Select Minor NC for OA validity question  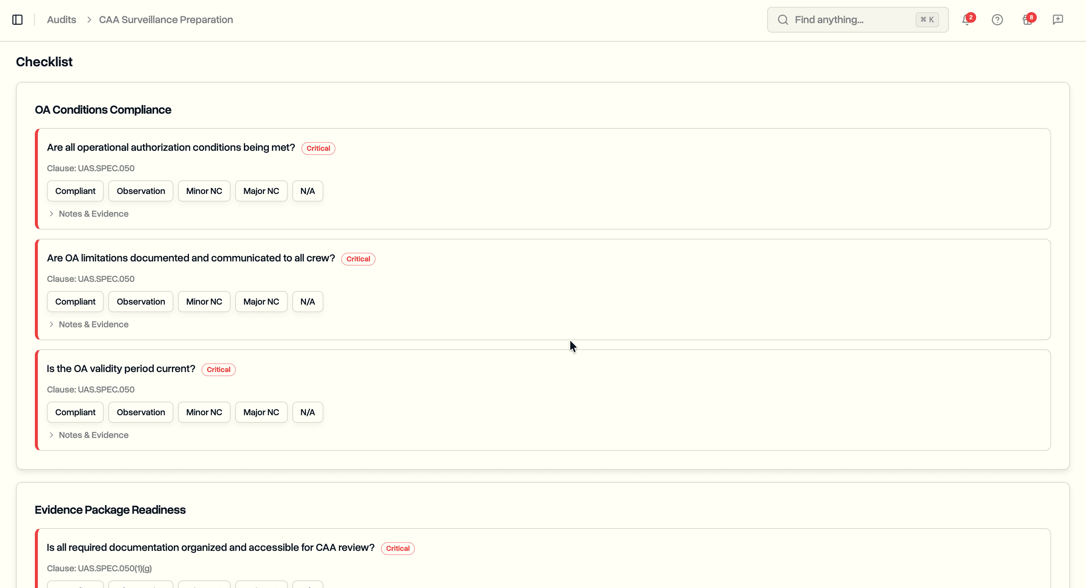tap(204, 412)
